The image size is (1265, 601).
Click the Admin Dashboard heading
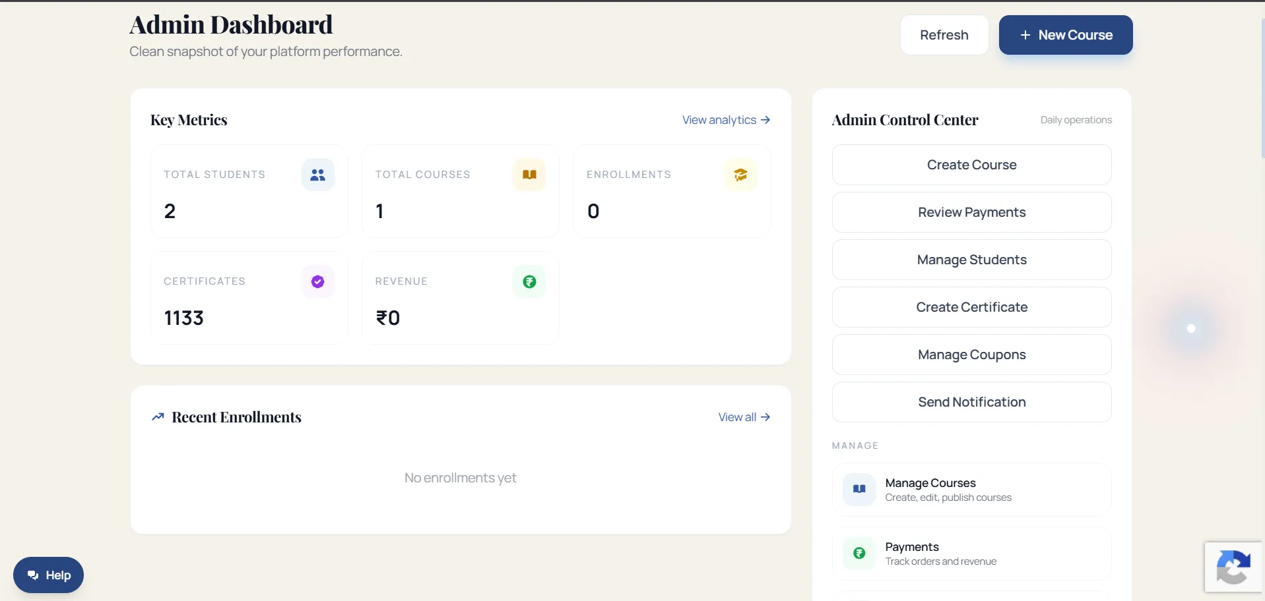[231, 25]
